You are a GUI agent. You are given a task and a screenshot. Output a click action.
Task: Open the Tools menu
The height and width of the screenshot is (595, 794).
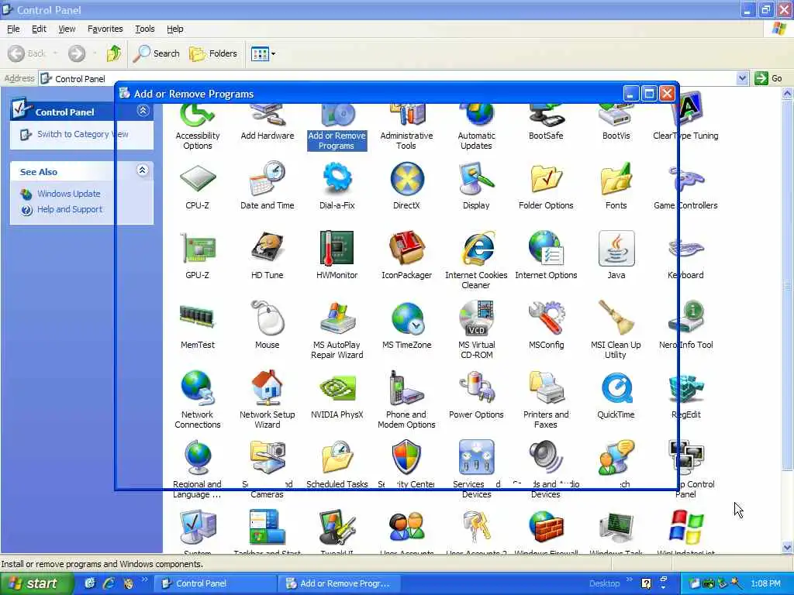coord(144,29)
